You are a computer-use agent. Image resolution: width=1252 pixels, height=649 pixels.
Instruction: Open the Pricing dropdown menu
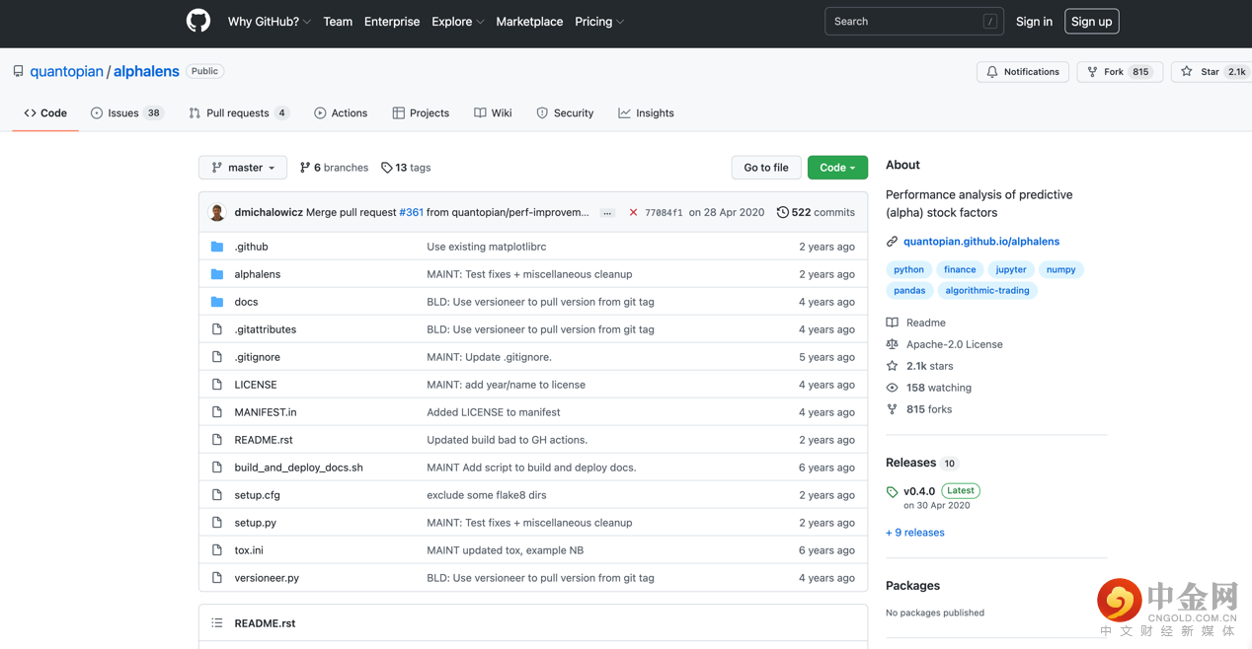pyautogui.click(x=599, y=22)
